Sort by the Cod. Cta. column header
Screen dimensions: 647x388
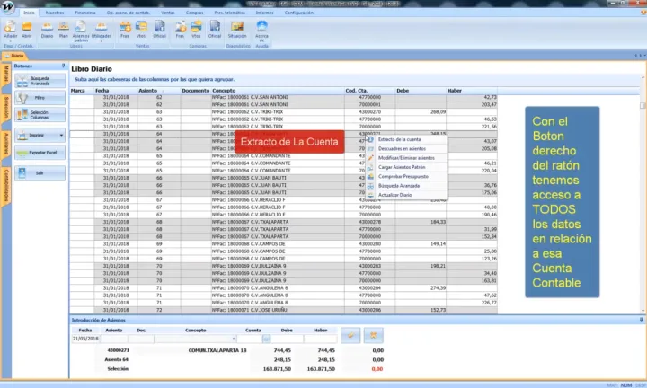point(369,91)
